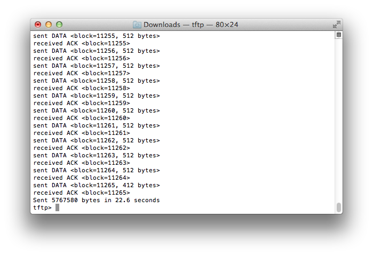Click the vertical scrollbar thumb at the bottom
The width and height of the screenshot is (373, 256).
pyautogui.click(x=339, y=207)
